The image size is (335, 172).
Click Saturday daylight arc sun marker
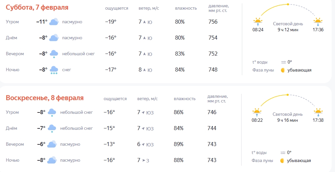point(288,4)
